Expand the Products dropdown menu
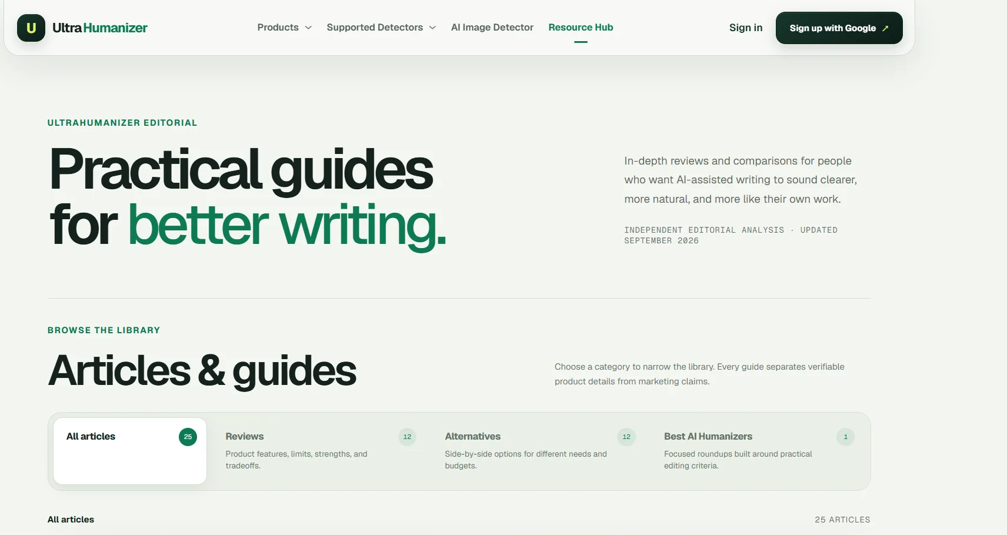The image size is (1007, 536). [285, 28]
